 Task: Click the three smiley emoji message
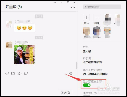click(25, 28)
